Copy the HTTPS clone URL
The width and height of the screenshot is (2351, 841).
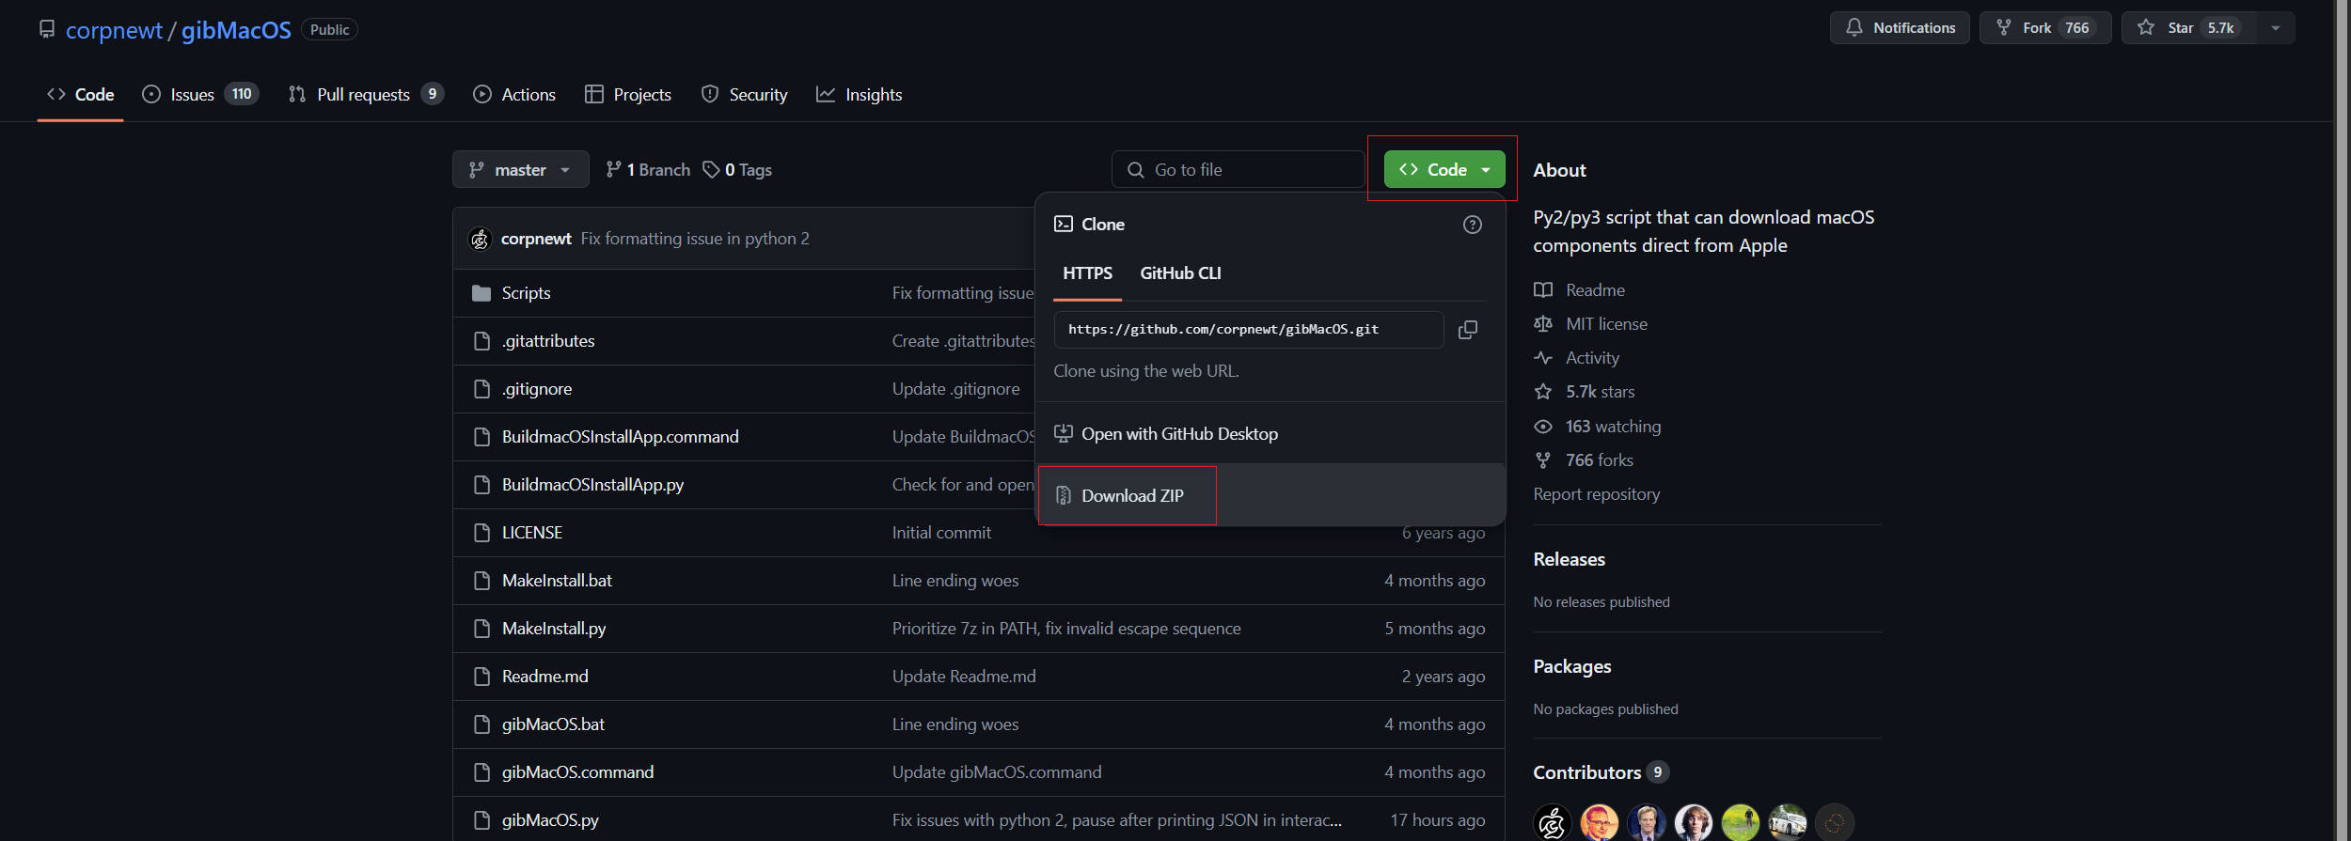[x=1467, y=330]
